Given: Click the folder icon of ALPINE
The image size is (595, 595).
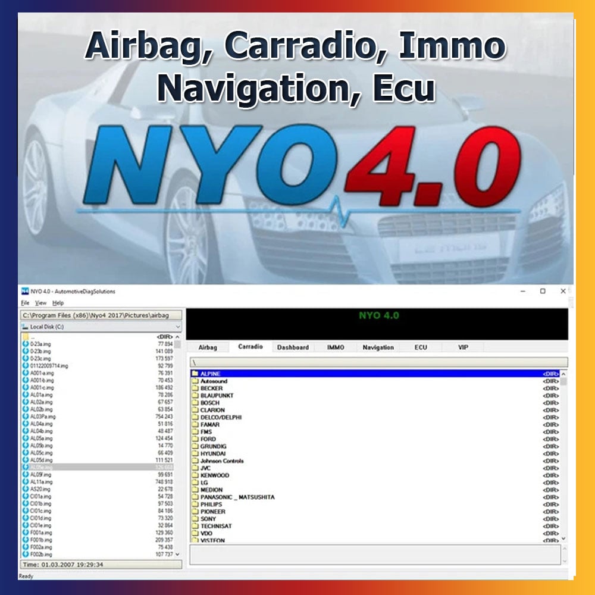Looking at the screenshot, I should [x=195, y=374].
